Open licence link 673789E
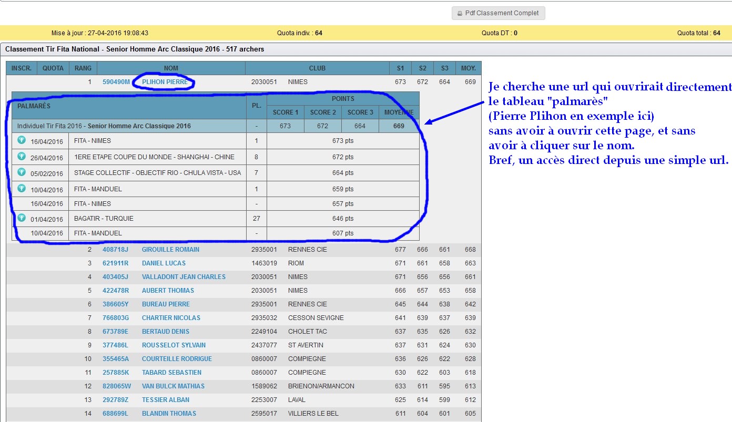Image resolution: width=732 pixels, height=422 pixels. pyautogui.click(x=115, y=332)
